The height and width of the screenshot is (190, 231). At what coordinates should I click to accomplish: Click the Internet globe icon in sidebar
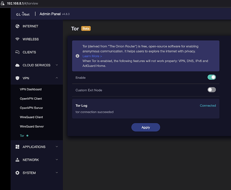click(17, 26)
